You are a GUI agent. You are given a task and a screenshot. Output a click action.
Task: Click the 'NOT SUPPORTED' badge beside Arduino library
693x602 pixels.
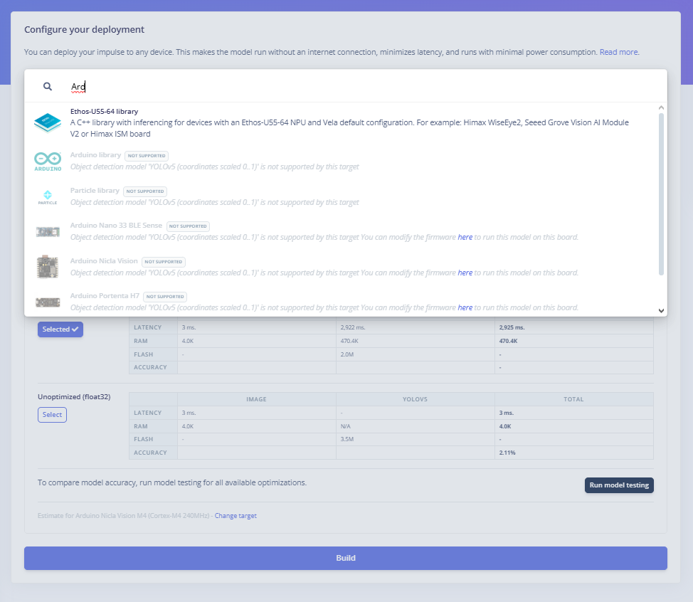click(147, 156)
